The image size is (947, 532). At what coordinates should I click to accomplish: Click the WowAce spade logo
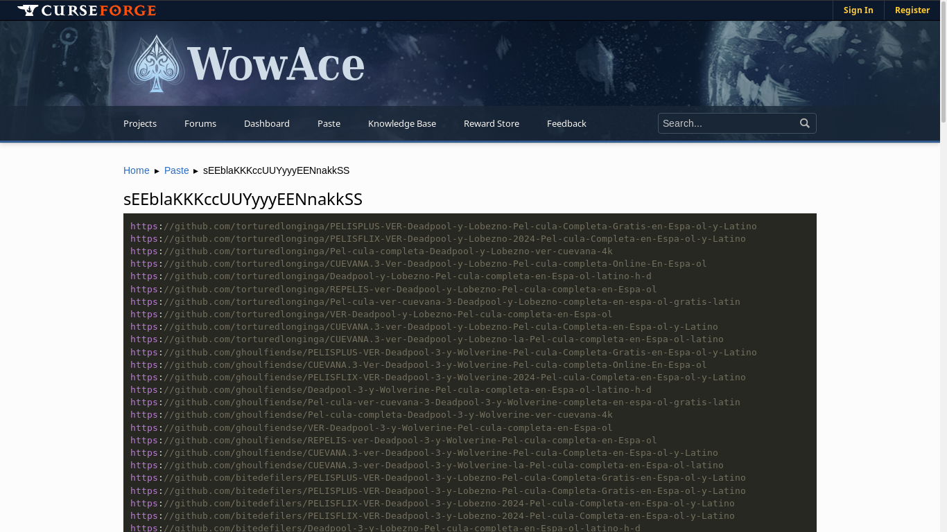tap(157, 64)
